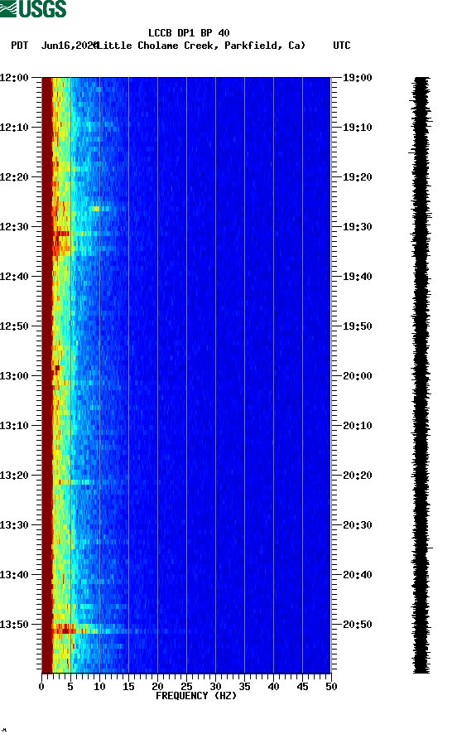Click the "45" frequency axis label
The image size is (457, 739).
[x=302, y=687]
